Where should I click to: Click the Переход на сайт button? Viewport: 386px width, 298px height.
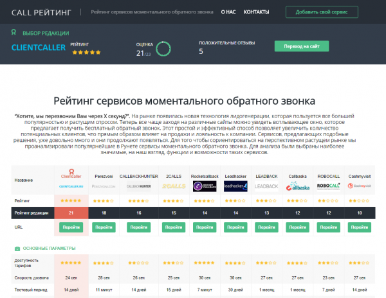[302, 46]
